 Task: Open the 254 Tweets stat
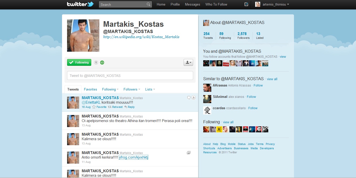tap(208, 36)
